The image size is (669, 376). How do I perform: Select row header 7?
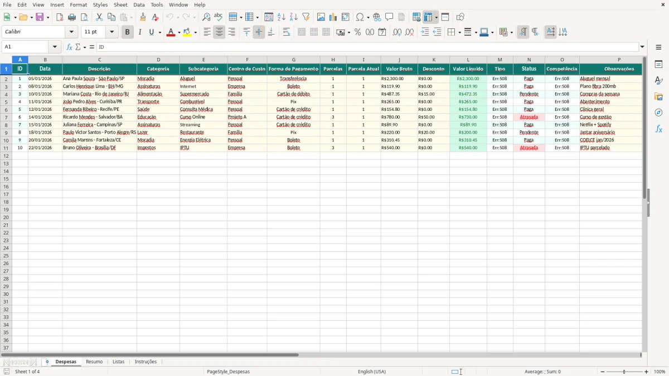(6, 117)
